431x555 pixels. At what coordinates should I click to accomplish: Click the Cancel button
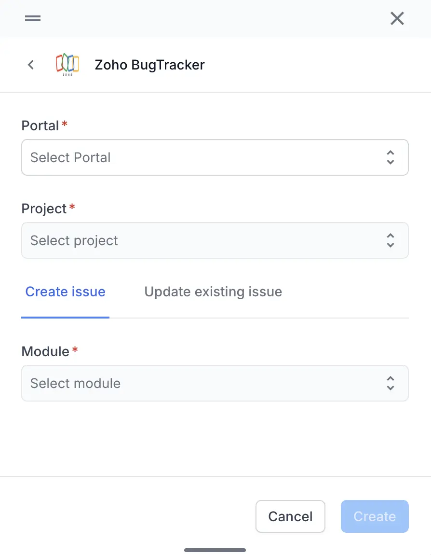point(290,516)
